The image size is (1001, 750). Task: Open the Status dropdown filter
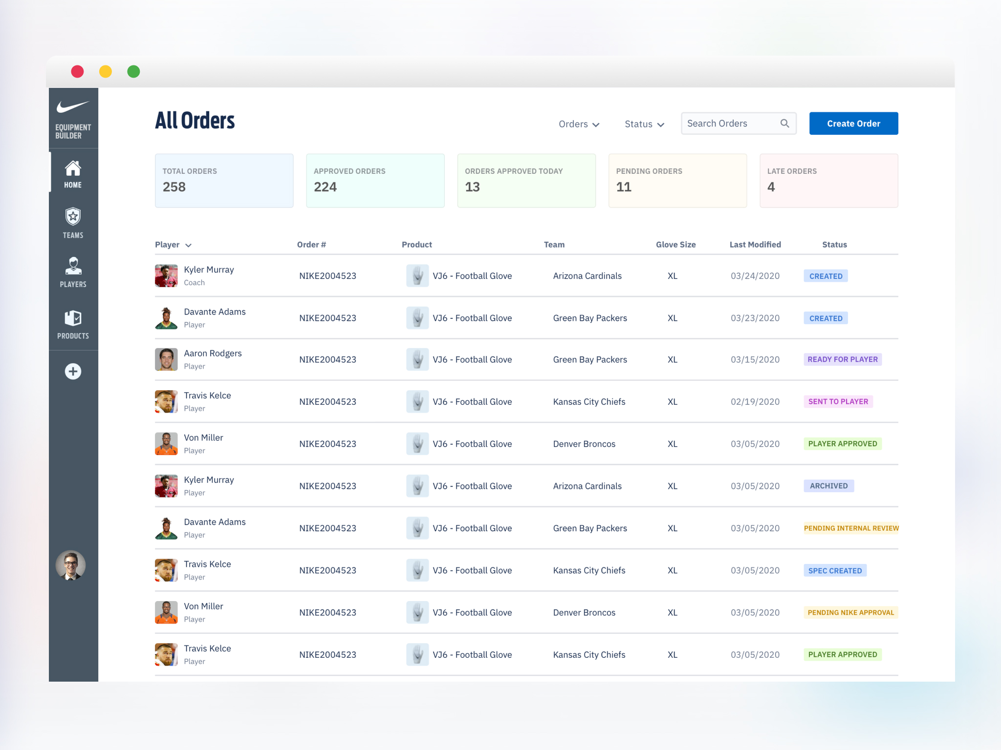click(x=644, y=124)
